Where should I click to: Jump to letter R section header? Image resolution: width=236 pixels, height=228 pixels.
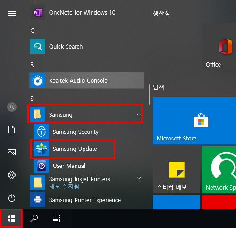coord(32,65)
